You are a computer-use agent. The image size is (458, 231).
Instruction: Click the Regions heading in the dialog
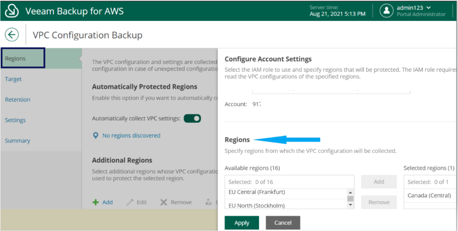coord(237,140)
